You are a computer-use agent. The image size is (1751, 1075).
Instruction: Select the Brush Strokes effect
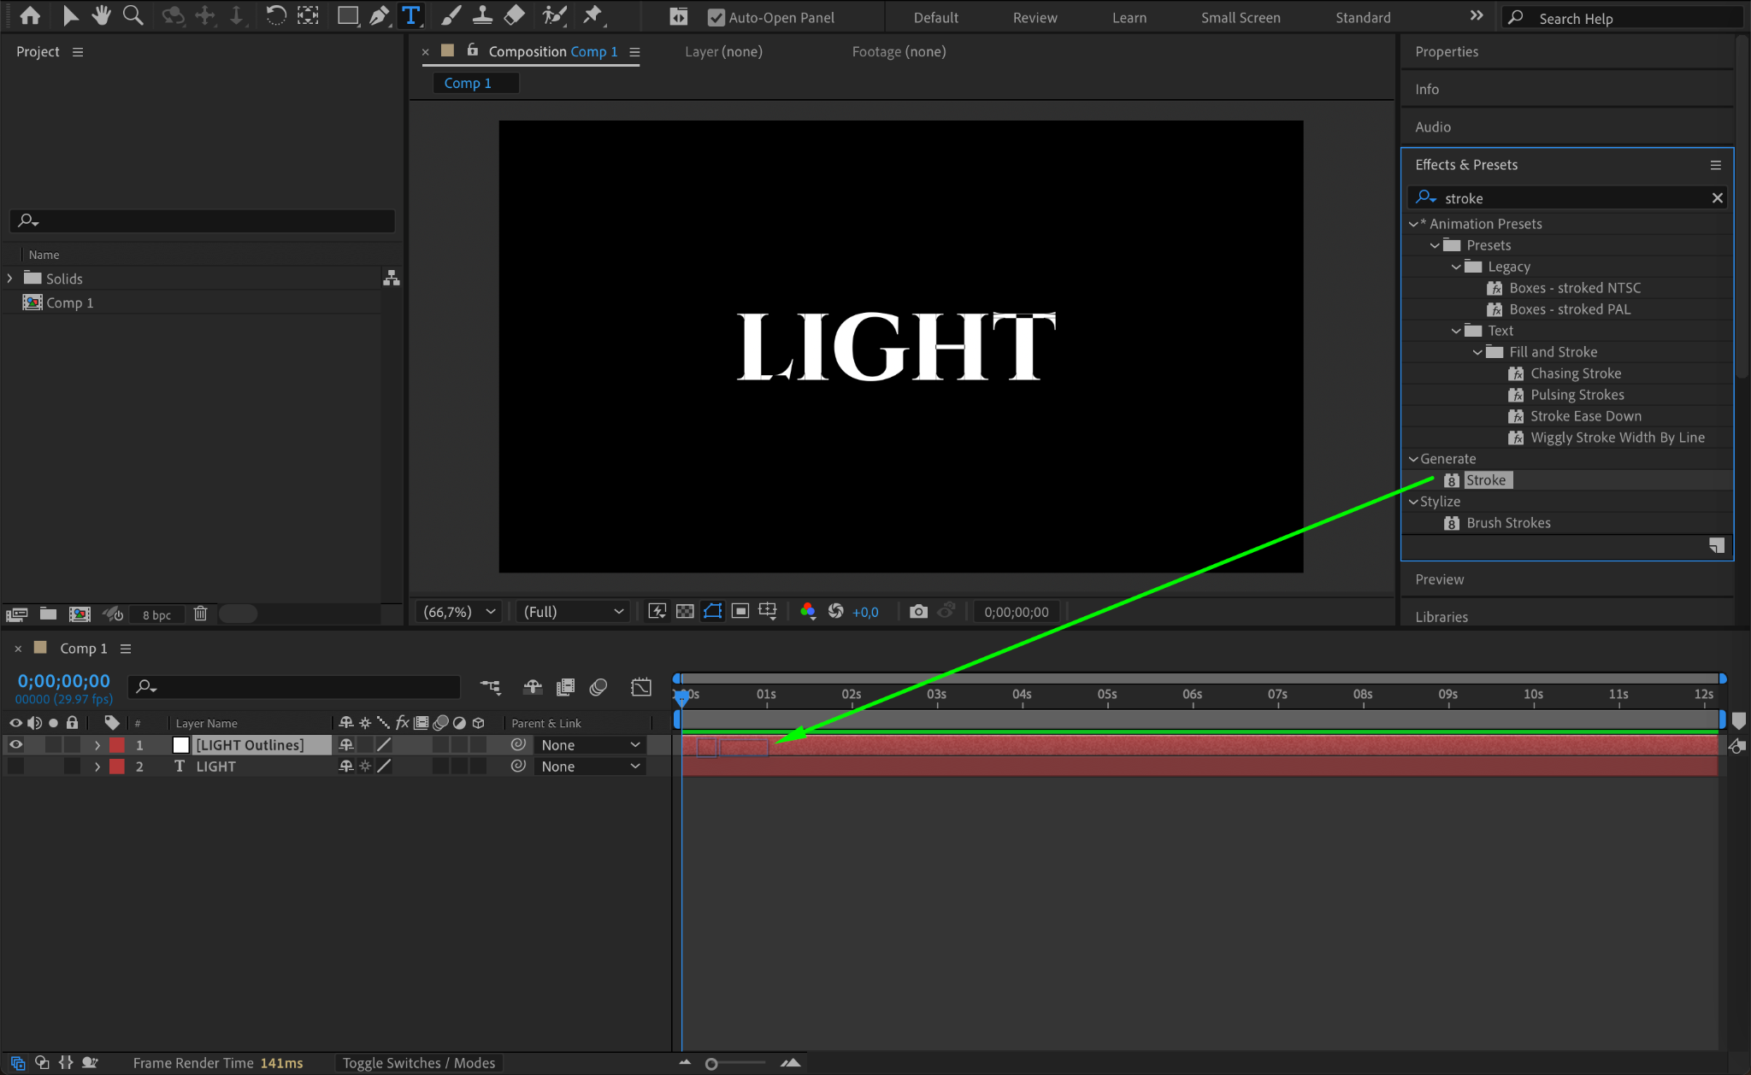point(1508,523)
